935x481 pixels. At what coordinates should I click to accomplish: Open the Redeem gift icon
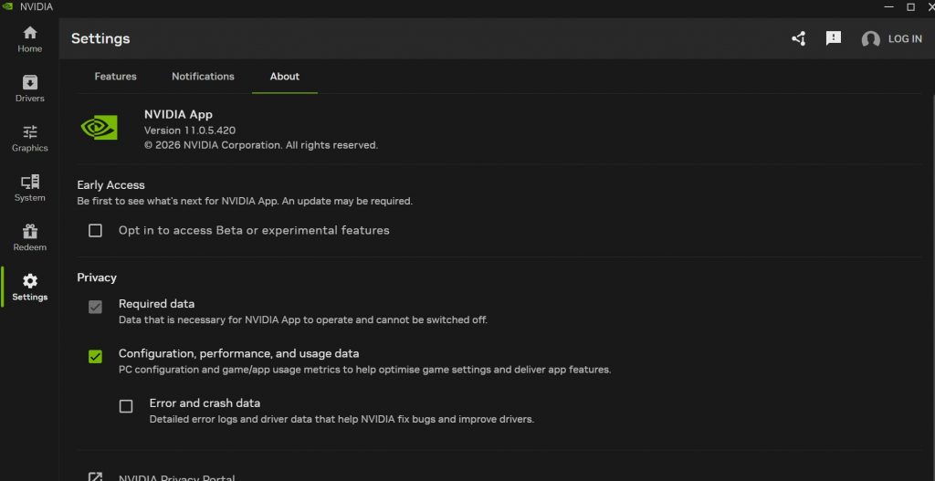pyautogui.click(x=29, y=238)
